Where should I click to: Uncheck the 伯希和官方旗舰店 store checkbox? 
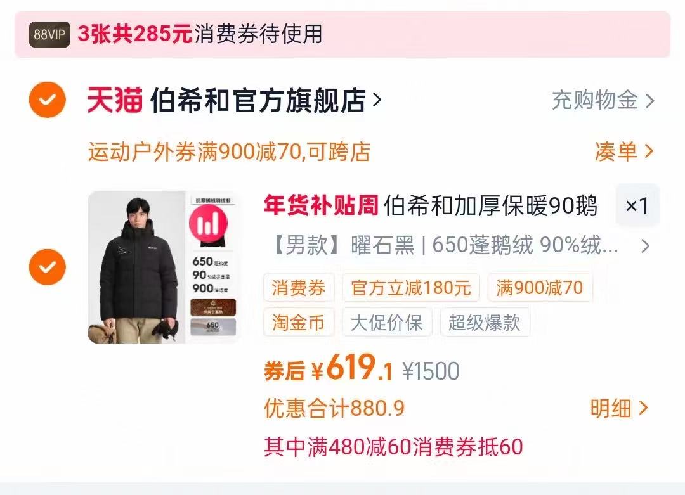(x=48, y=100)
